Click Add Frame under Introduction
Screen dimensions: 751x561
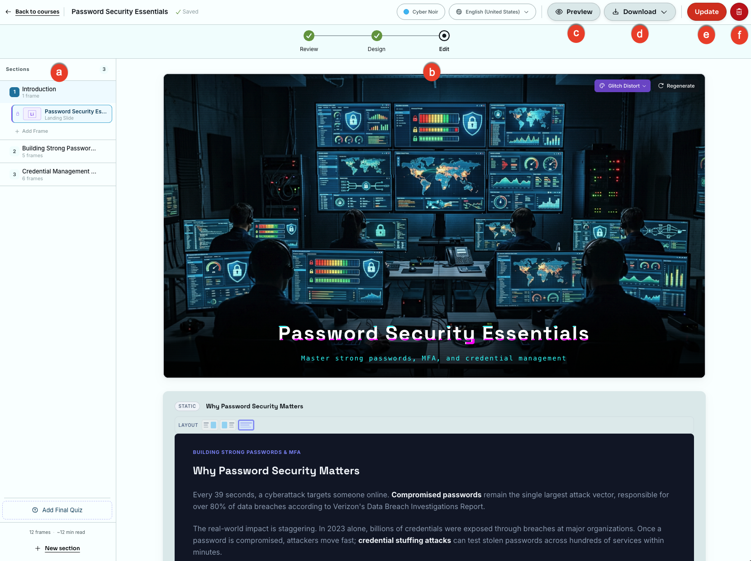coord(32,131)
